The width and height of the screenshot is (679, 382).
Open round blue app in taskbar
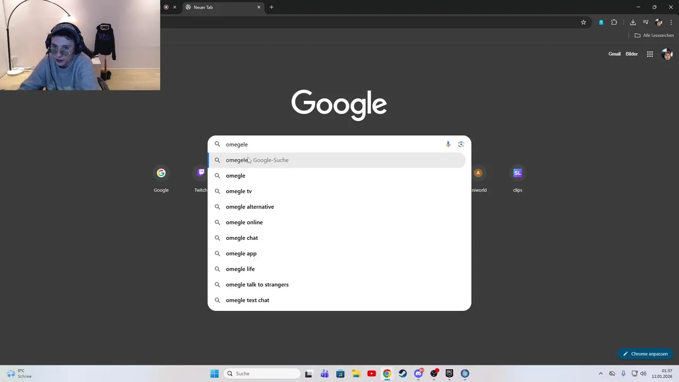click(x=465, y=374)
